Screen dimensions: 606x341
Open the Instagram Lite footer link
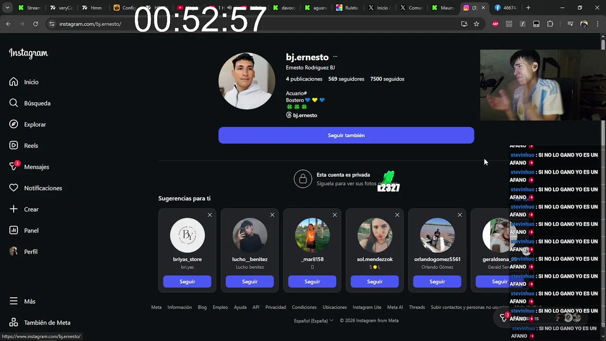coord(367,307)
